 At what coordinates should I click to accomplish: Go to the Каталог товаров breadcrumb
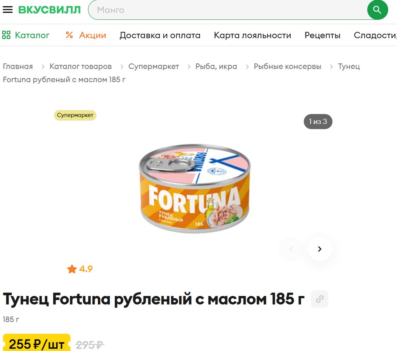81,66
